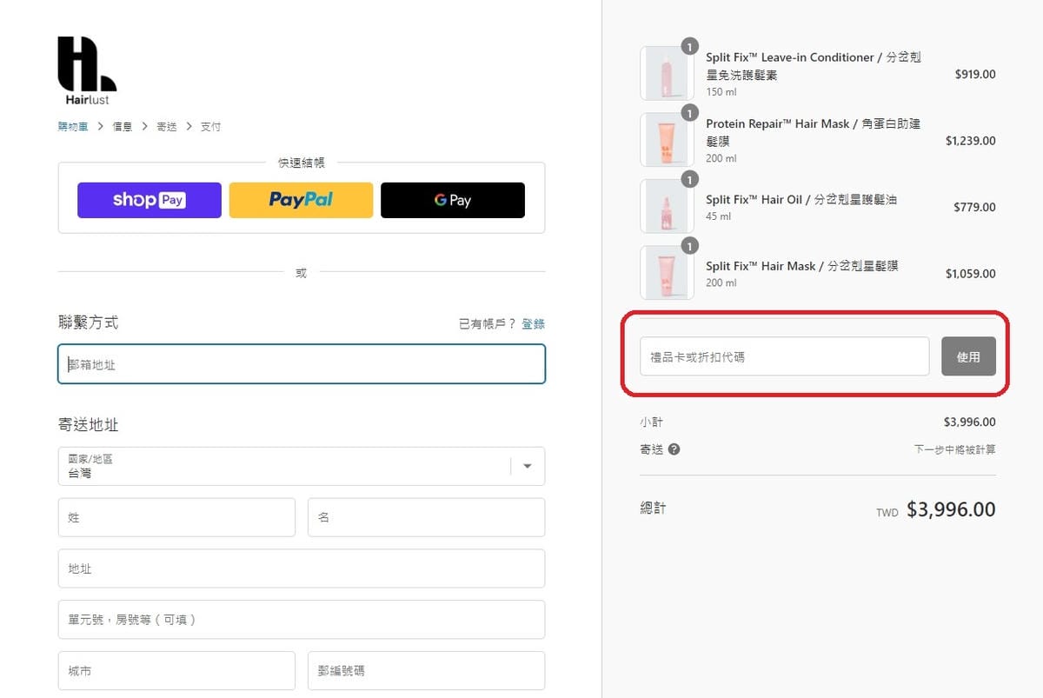
Task: Click the dropdown arrow next to 台灣
Action: pyautogui.click(x=527, y=466)
